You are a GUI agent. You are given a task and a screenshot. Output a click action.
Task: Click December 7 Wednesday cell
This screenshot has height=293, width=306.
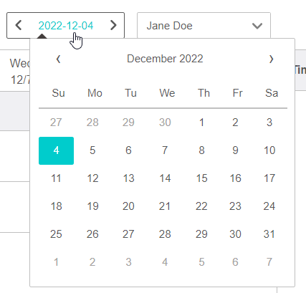tap(165, 150)
